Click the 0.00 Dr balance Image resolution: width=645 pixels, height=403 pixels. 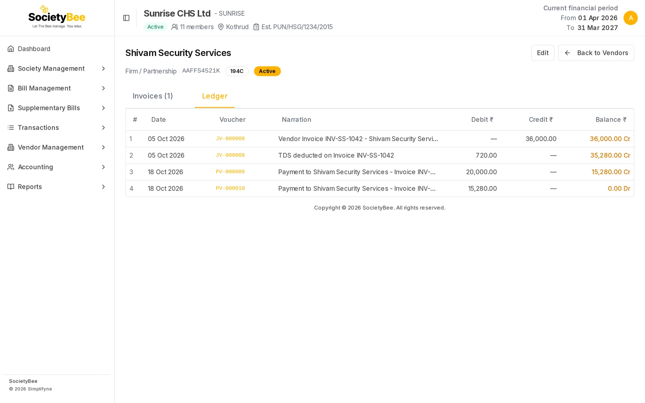619,188
